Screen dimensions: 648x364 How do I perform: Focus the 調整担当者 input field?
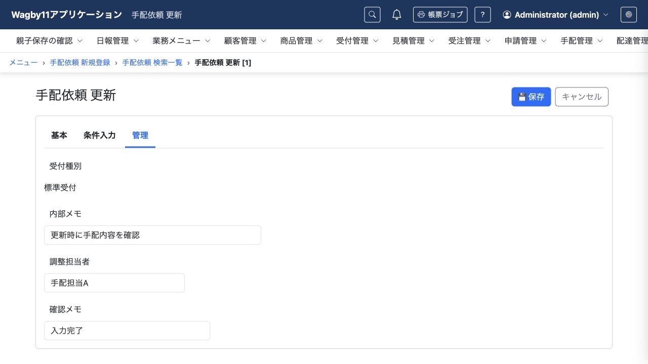tap(114, 283)
